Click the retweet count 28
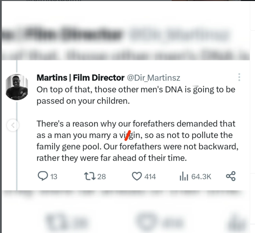The image size is (255, 233). tap(101, 176)
